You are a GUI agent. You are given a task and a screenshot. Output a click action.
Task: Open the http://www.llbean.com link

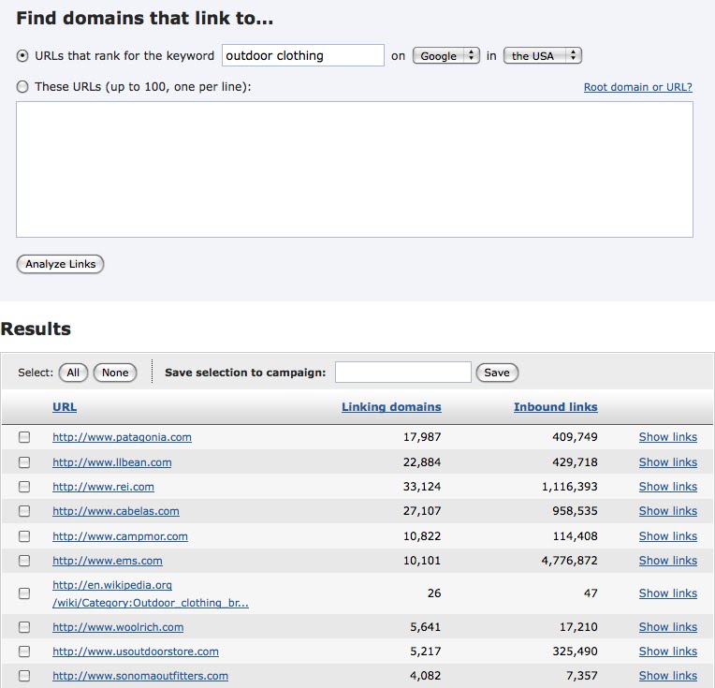[111, 462]
